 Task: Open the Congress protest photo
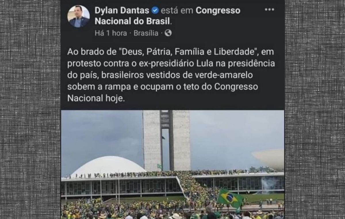(172, 164)
